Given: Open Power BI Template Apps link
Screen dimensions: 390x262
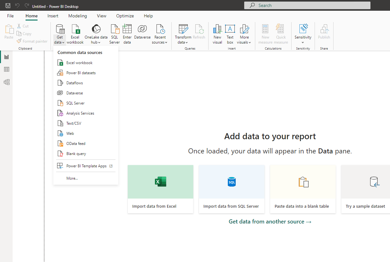Looking at the screenshot, I should pyautogui.click(x=86, y=166).
